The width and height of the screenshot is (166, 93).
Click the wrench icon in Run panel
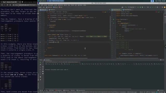[x=40, y=65]
